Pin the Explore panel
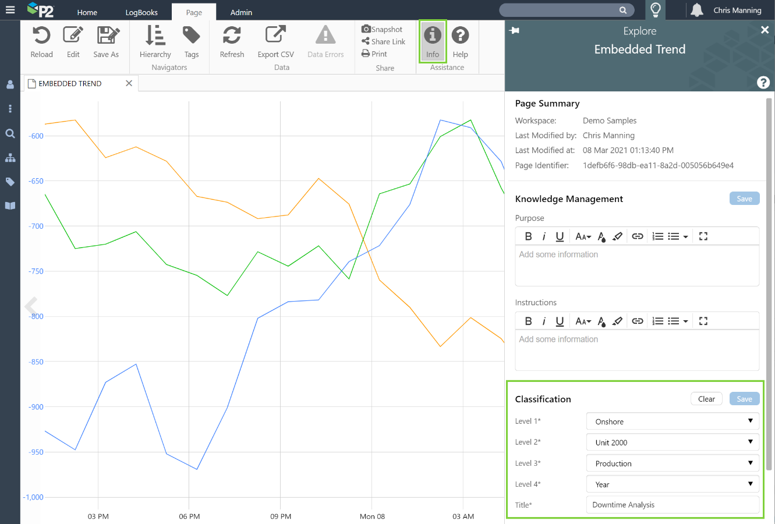775x524 pixels. pyautogui.click(x=515, y=30)
